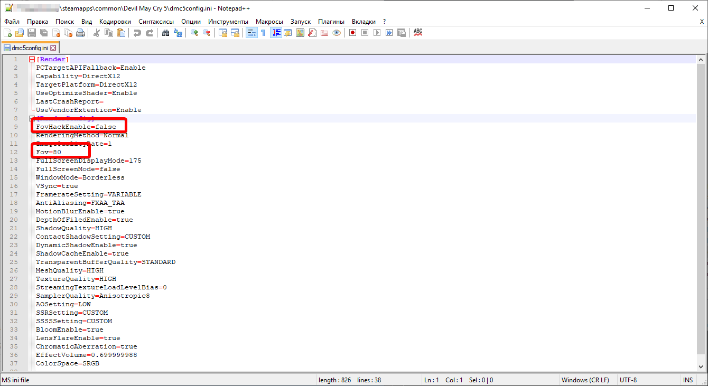Screen dimensions: 708x386
Task: Open the Function List panel icon
Action: click(312, 33)
